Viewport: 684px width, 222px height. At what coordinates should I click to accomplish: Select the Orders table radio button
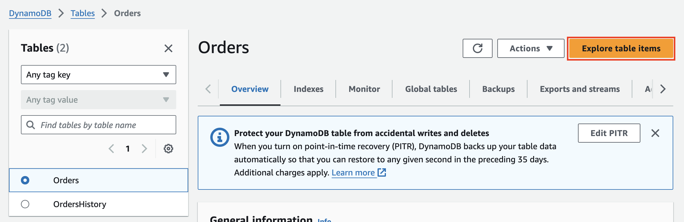click(25, 180)
